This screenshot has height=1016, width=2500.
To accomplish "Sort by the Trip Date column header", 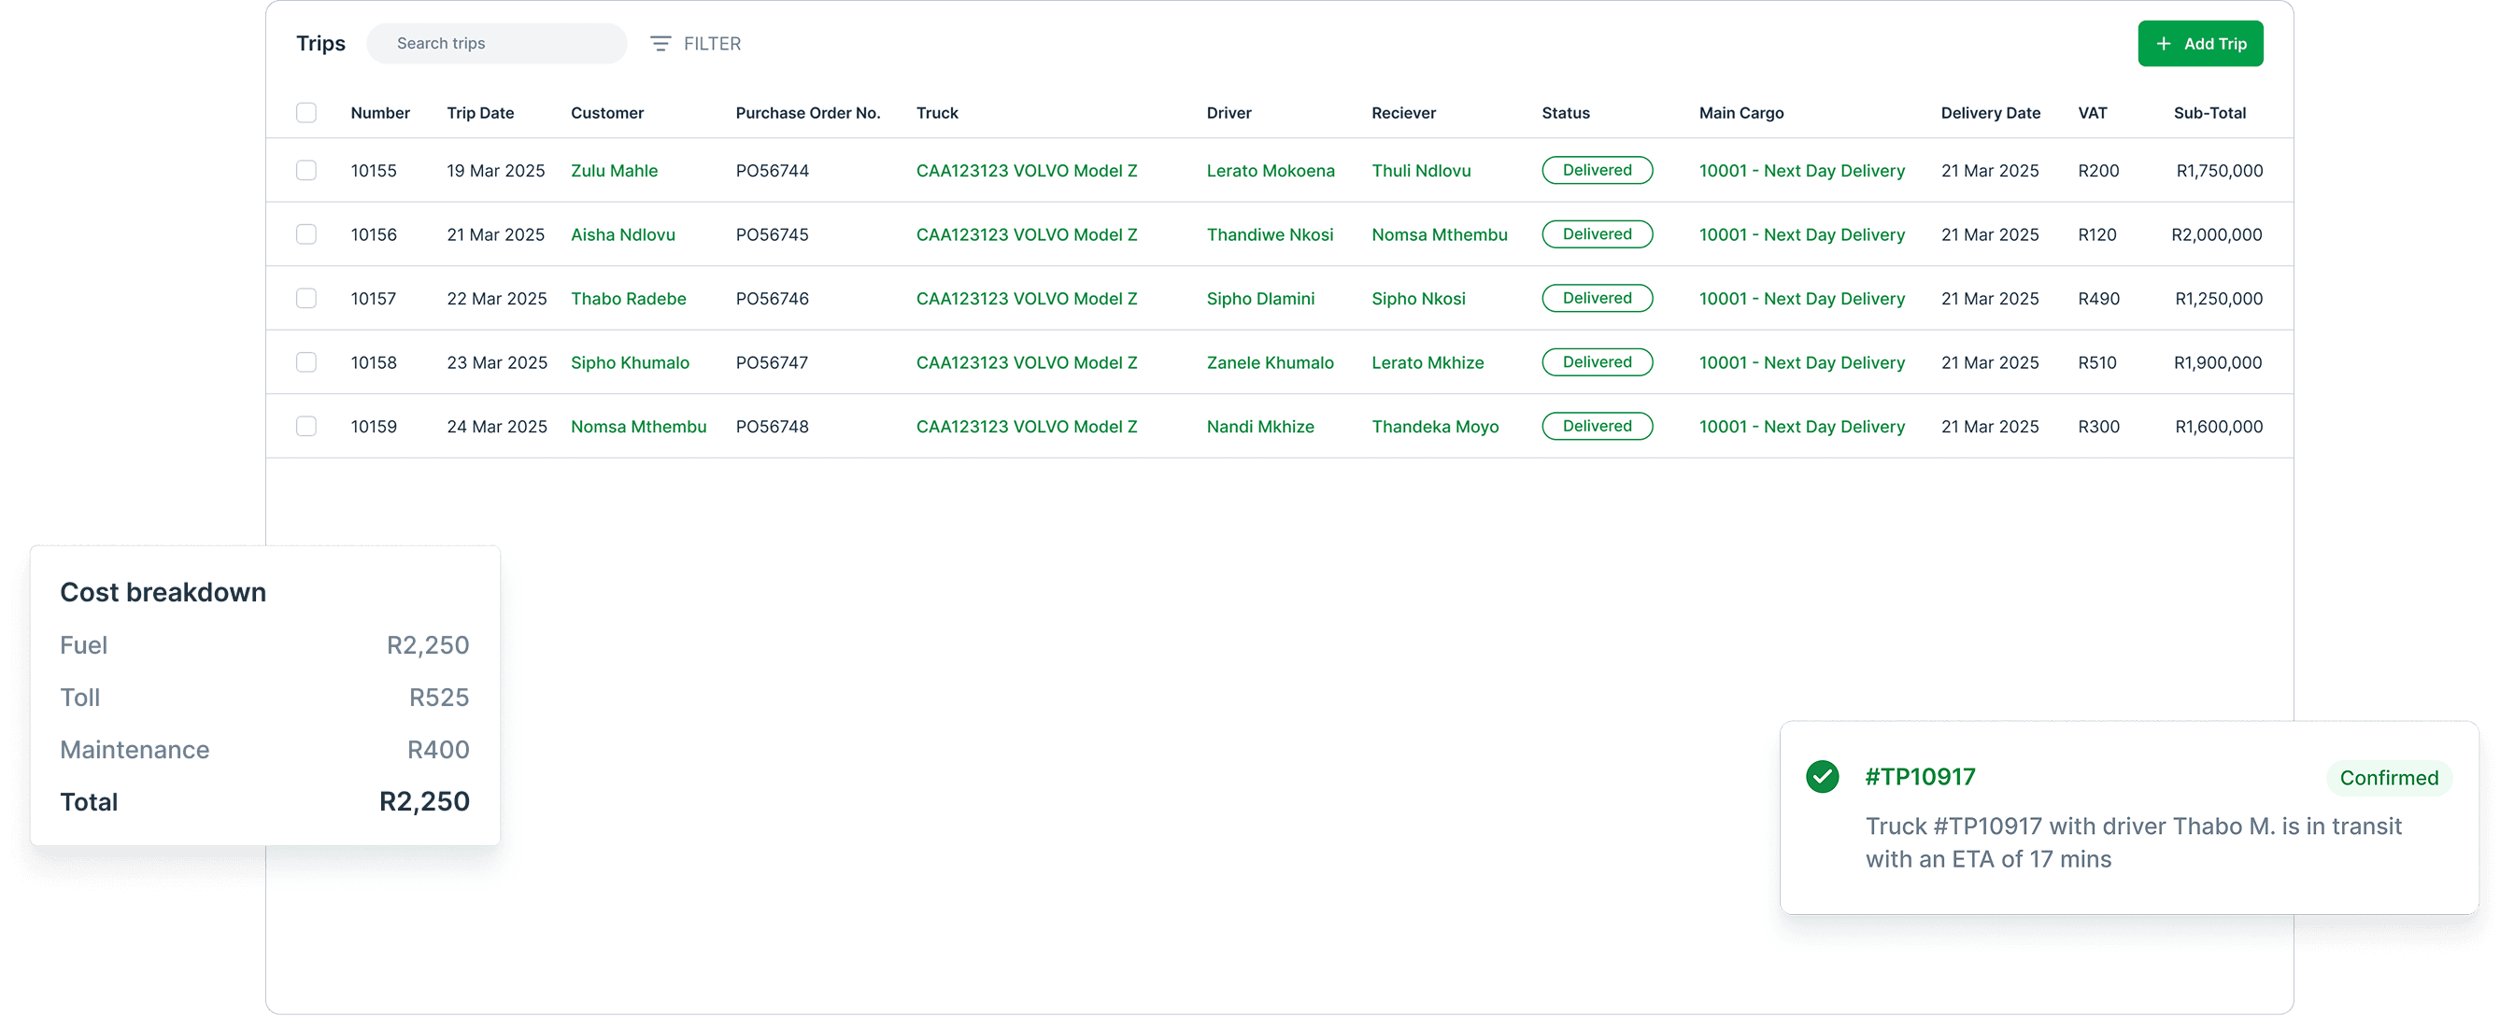I will tap(479, 113).
